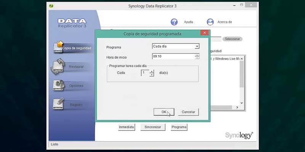
Task: Click the Sincronizar button
Action: pos(153,127)
